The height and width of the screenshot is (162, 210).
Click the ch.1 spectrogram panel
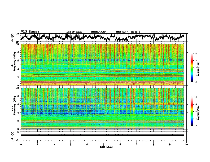click(x=102, y=65)
